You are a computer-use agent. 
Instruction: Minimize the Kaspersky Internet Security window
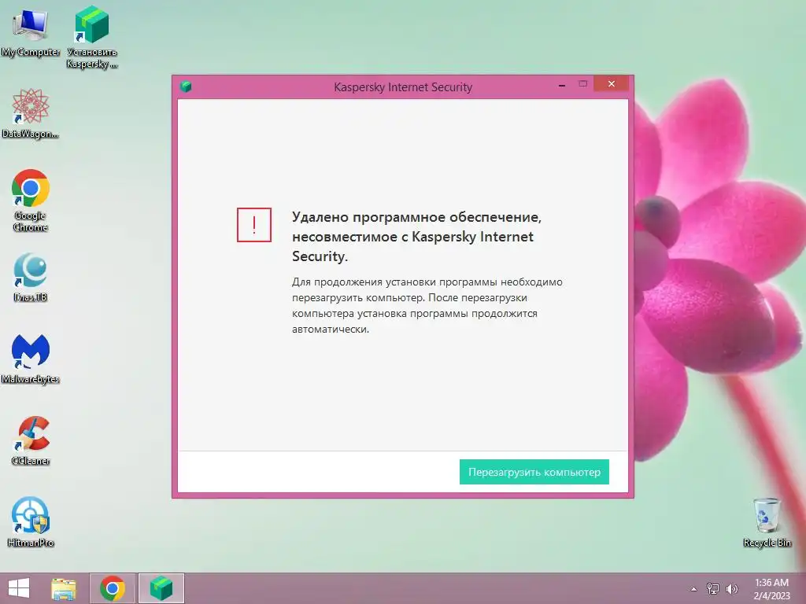coord(562,84)
